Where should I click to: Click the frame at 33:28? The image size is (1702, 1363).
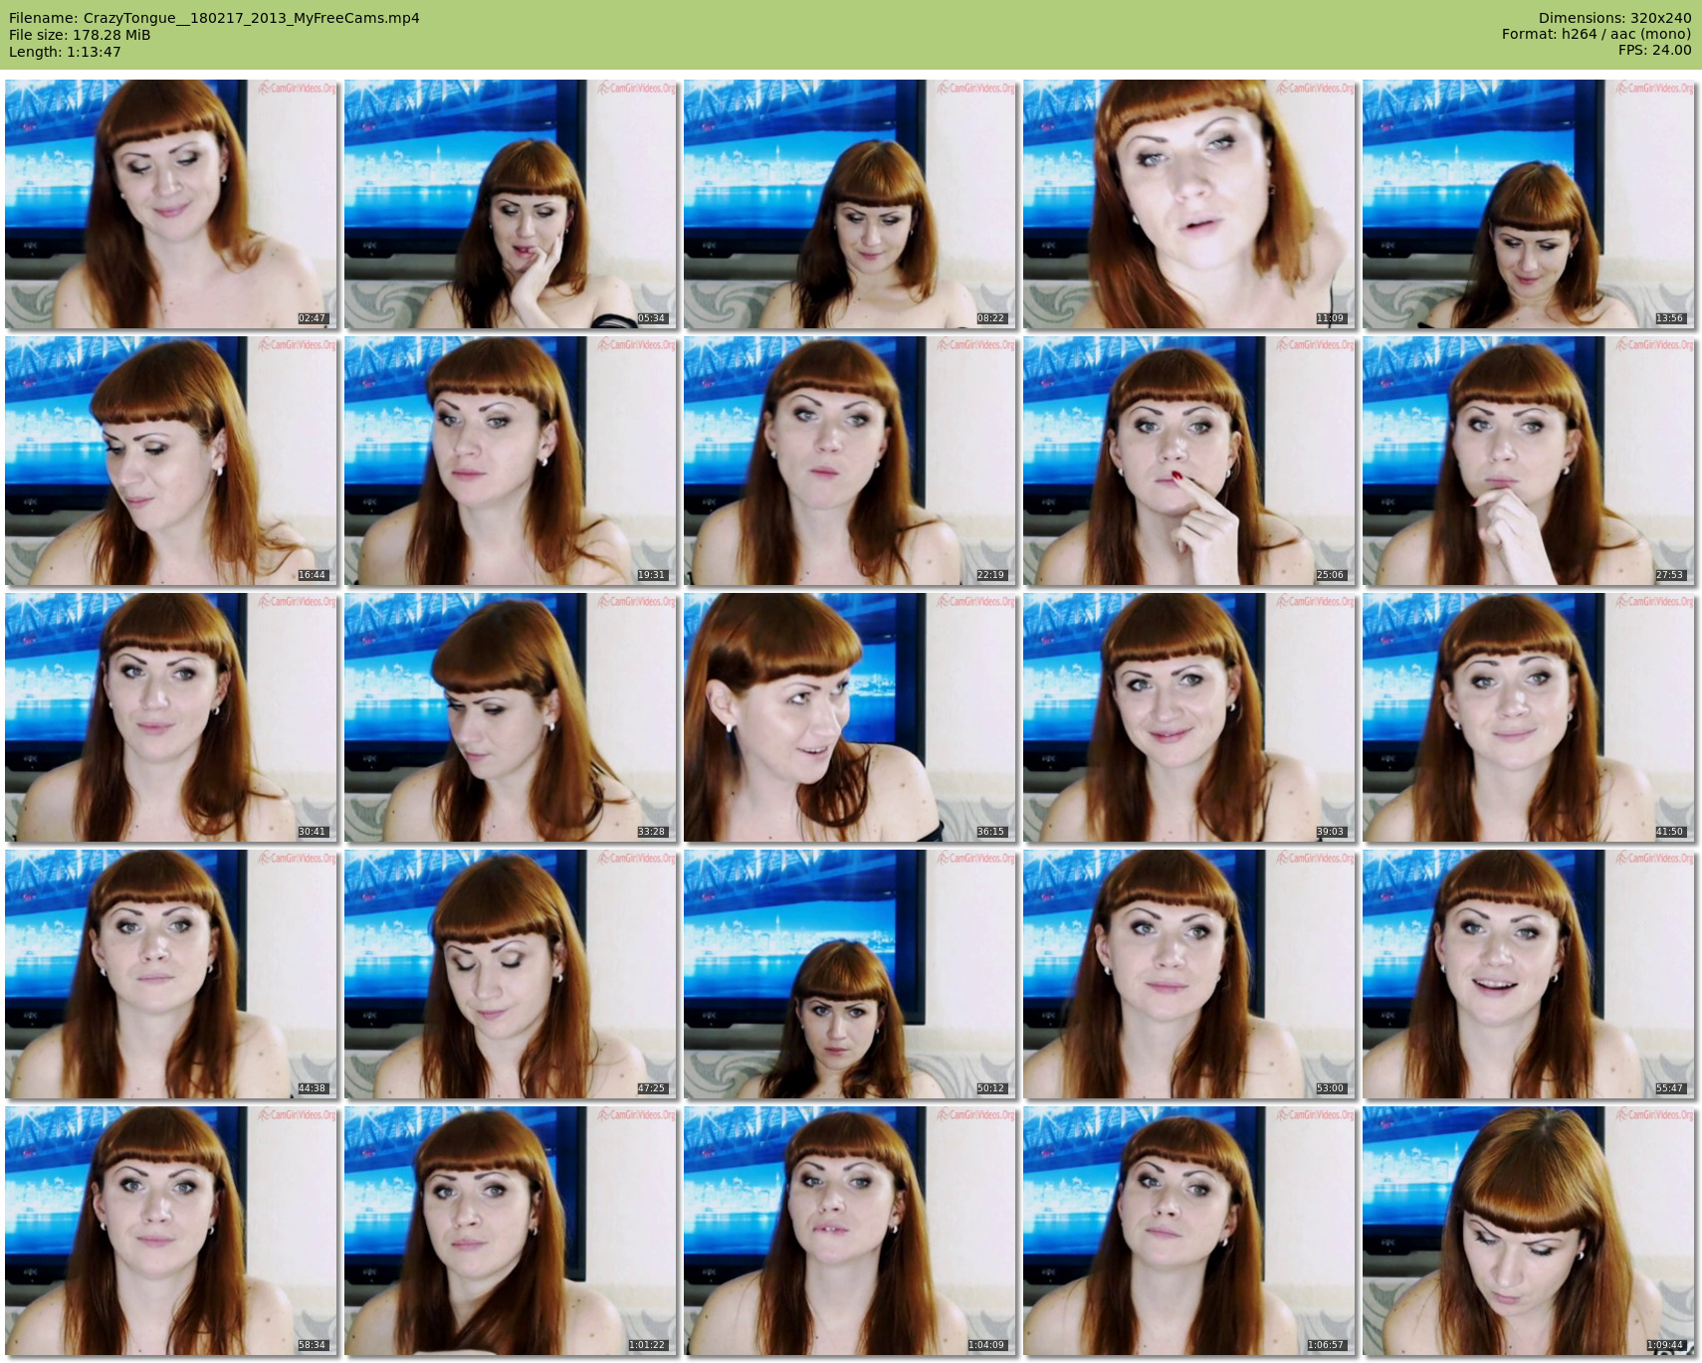(511, 717)
